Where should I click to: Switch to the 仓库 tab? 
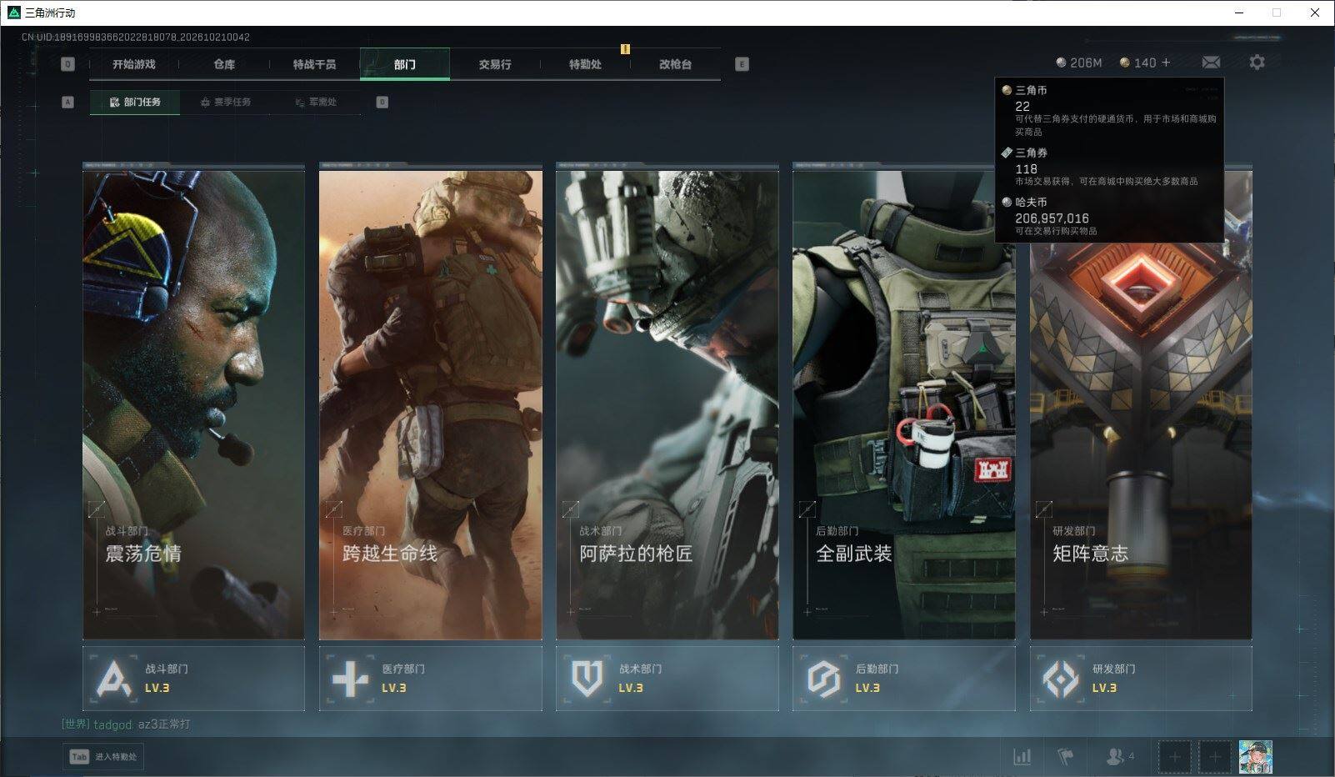coord(224,64)
